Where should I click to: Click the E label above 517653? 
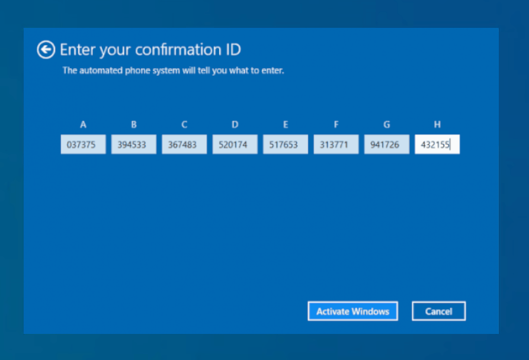(286, 125)
